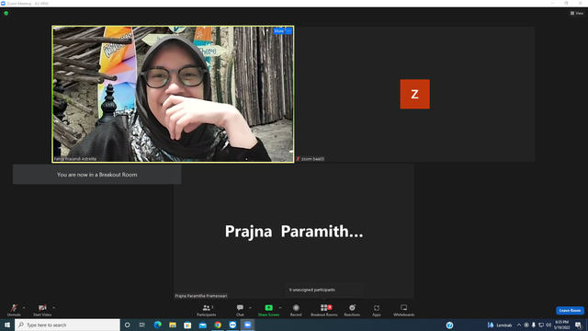This screenshot has width=588, height=331.
Task: Open TeamViewer icon on taskbar
Action: (x=232, y=325)
